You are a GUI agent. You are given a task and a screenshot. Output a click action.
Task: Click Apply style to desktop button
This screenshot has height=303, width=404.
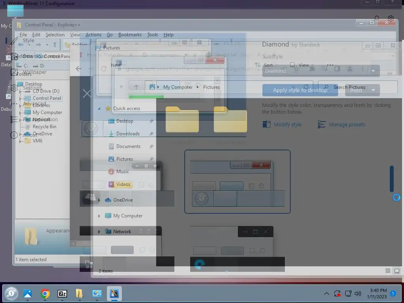pyautogui.click(x=300, y=90)
